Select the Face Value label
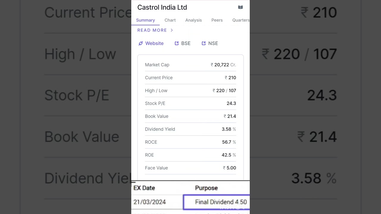The width and height of the screenshot is (381, 214). pyautogui.click(x=156, y=168)
